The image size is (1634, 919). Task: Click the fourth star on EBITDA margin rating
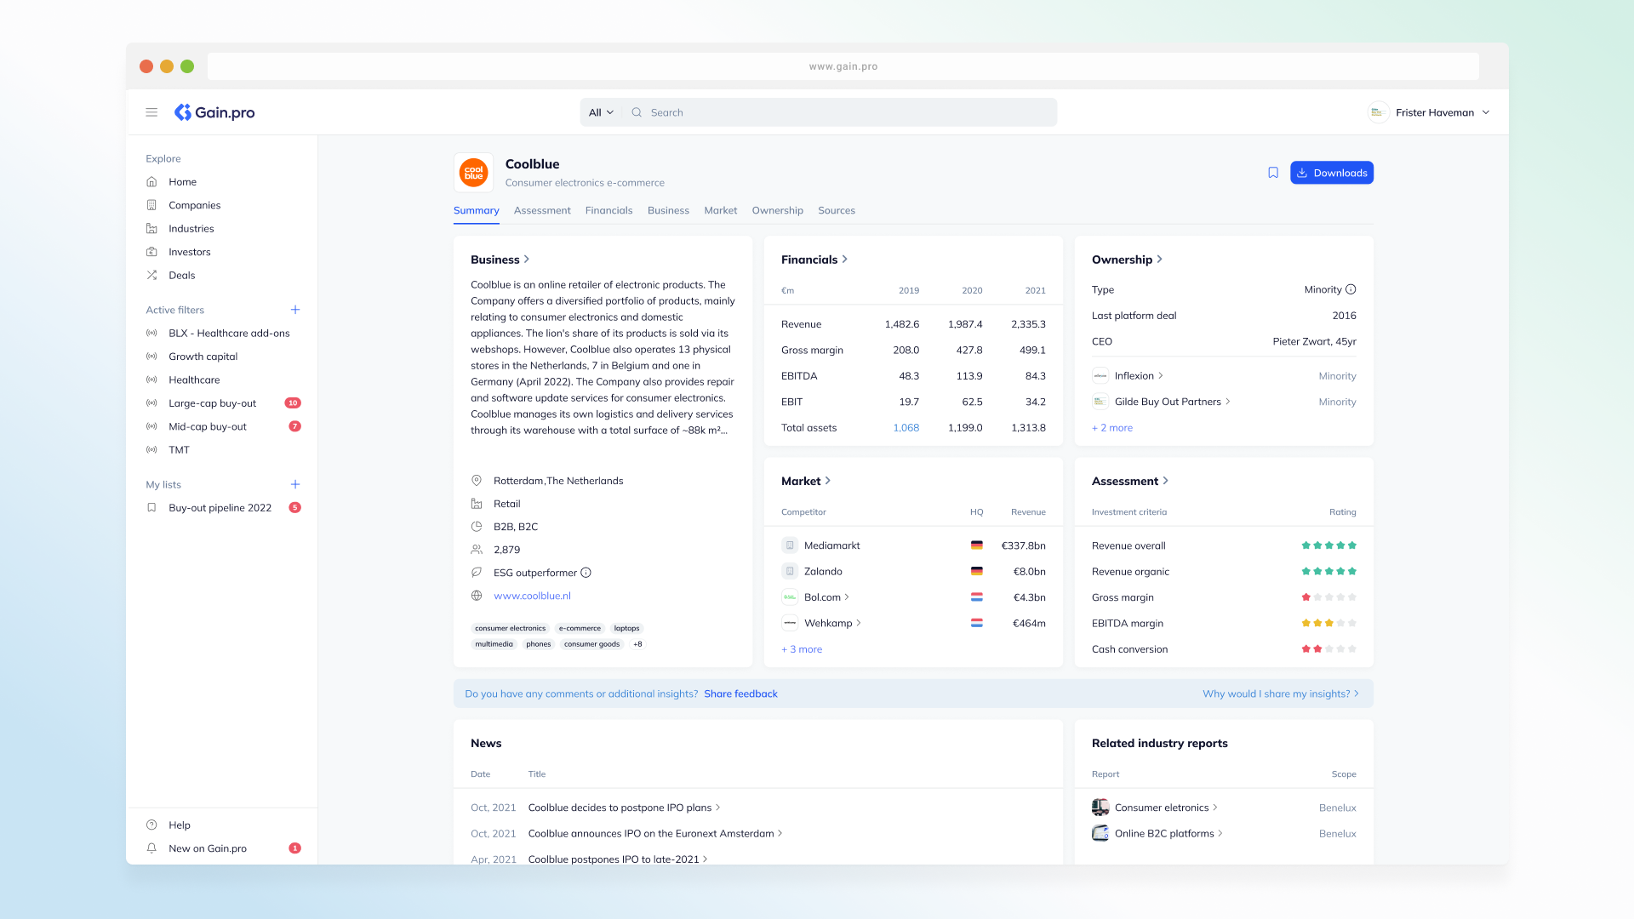tap(1340, 622)
